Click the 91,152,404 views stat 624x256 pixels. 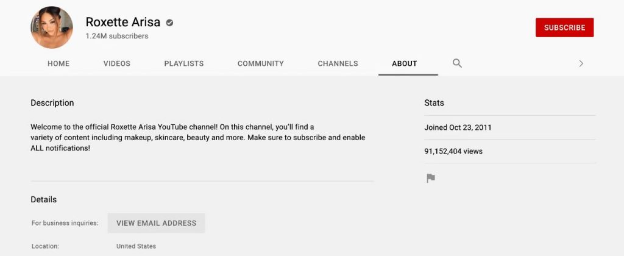453,151
